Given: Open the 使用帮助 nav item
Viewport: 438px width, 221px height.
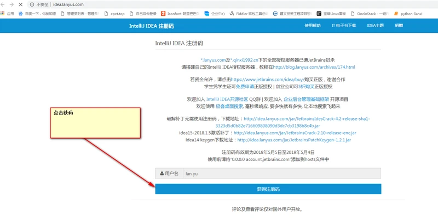Looking at the screenshot, I should (x=312, y=26).
